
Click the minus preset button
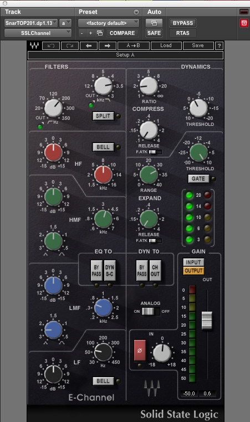coord(82,33)
